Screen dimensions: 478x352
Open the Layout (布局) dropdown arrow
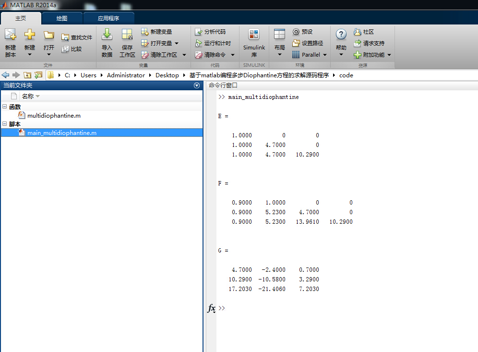tap(279, 55)
